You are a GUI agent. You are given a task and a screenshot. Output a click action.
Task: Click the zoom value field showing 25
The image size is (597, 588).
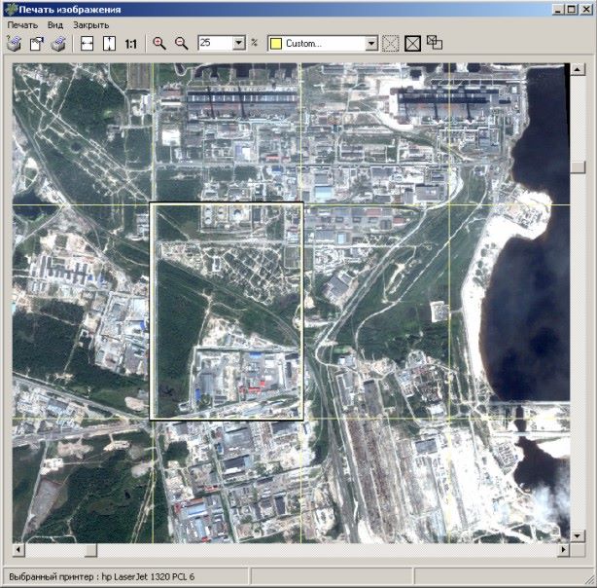(216, 43)
